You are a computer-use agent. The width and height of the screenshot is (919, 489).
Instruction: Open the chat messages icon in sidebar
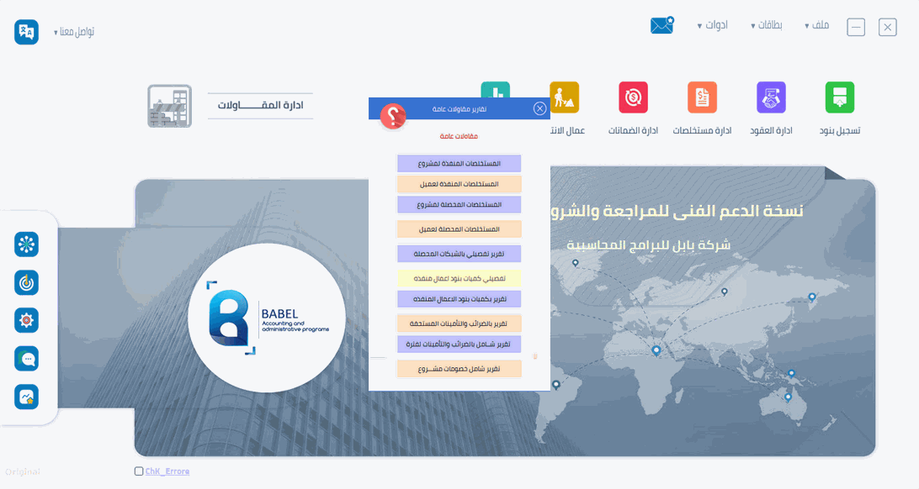click(x=26, y=358)
